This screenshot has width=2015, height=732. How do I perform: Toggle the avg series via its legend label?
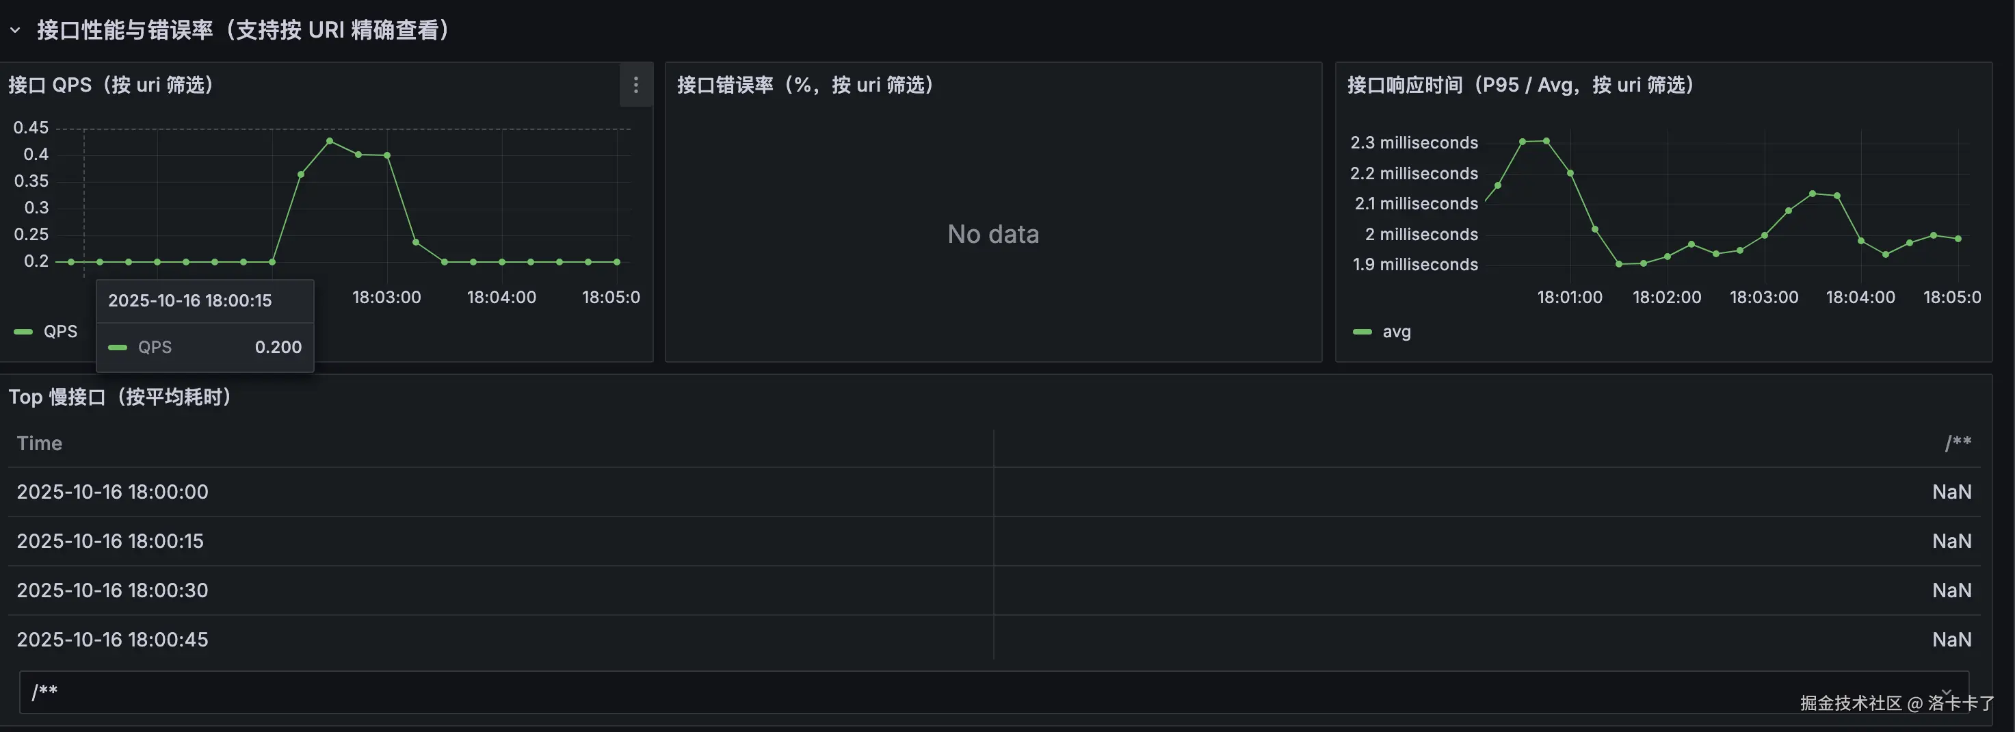(x=1396, y=332)
